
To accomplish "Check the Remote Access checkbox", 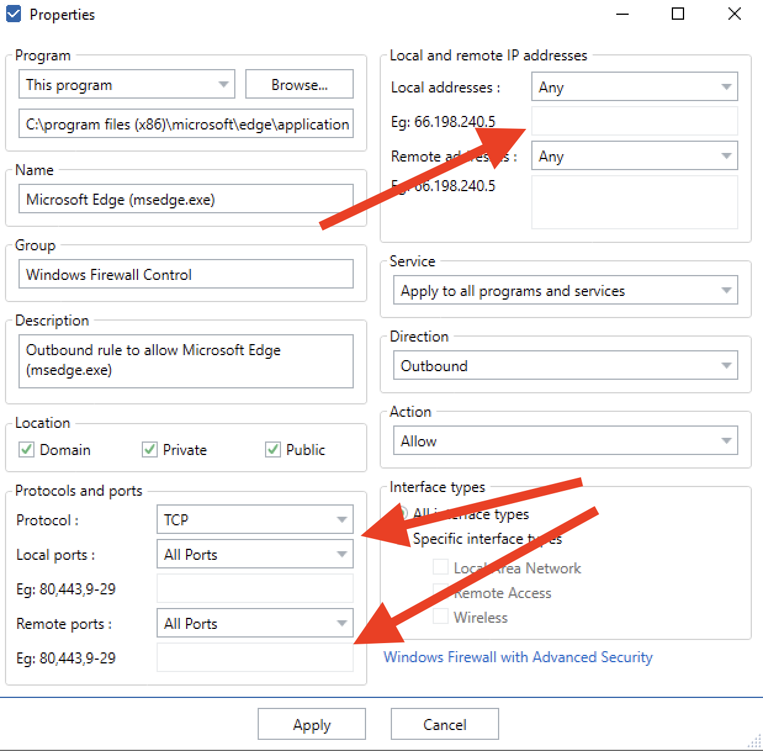I will pyautogui.click(x=441, y=592).
